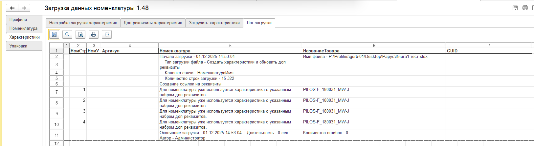Click the forward navigation arrow
Viewport: 534px width, 146px height.
(x=24, y=8)
